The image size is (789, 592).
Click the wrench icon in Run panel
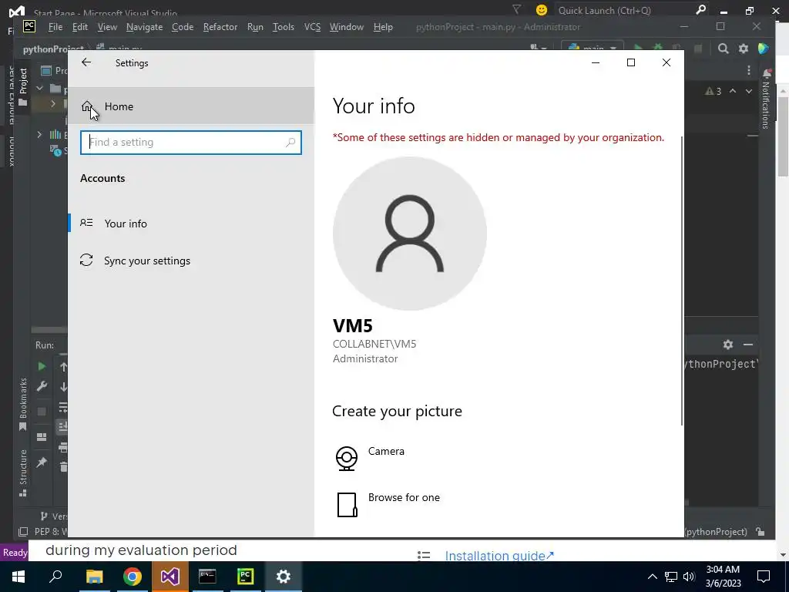click(42, 387)
